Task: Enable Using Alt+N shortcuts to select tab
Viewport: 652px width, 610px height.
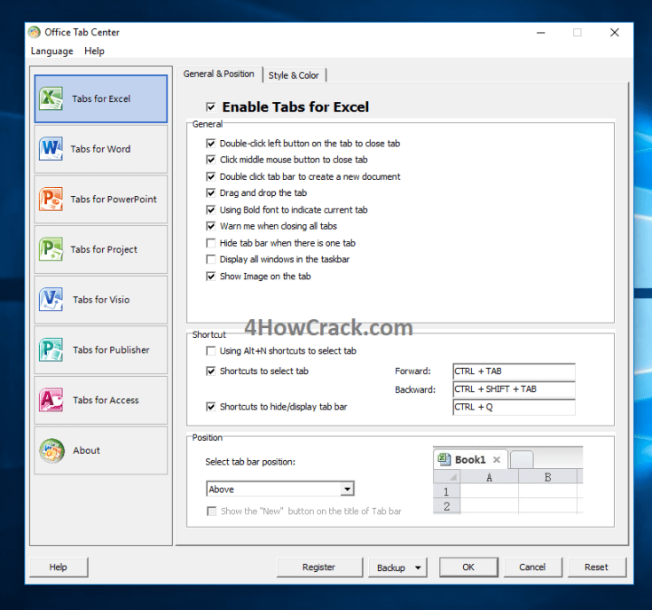Action: click(211, 351)
